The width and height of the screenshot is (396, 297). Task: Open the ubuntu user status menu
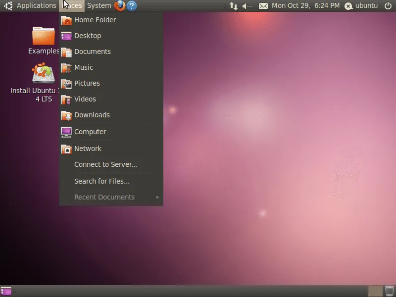(361, 6)
